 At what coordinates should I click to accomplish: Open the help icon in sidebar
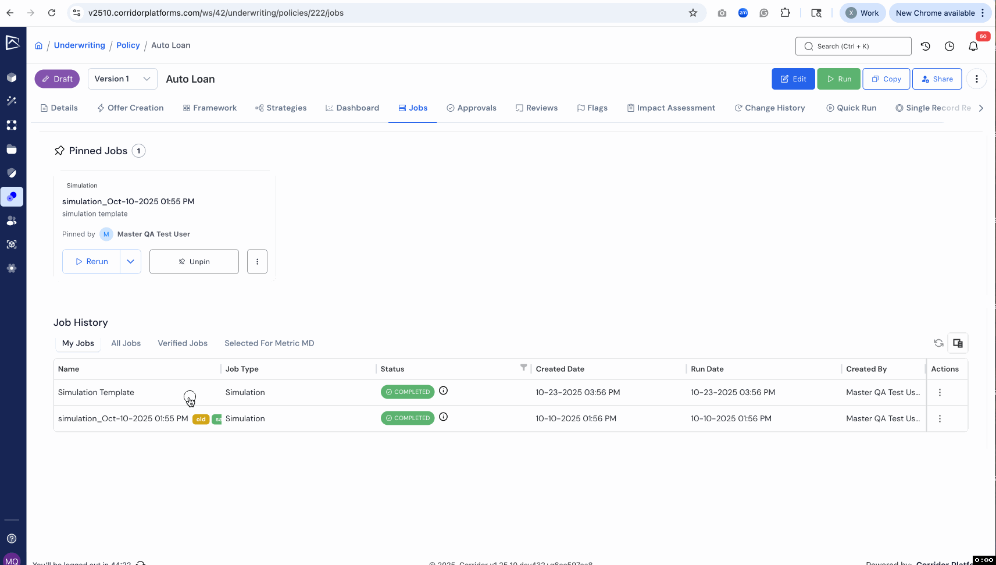[12, 538]
